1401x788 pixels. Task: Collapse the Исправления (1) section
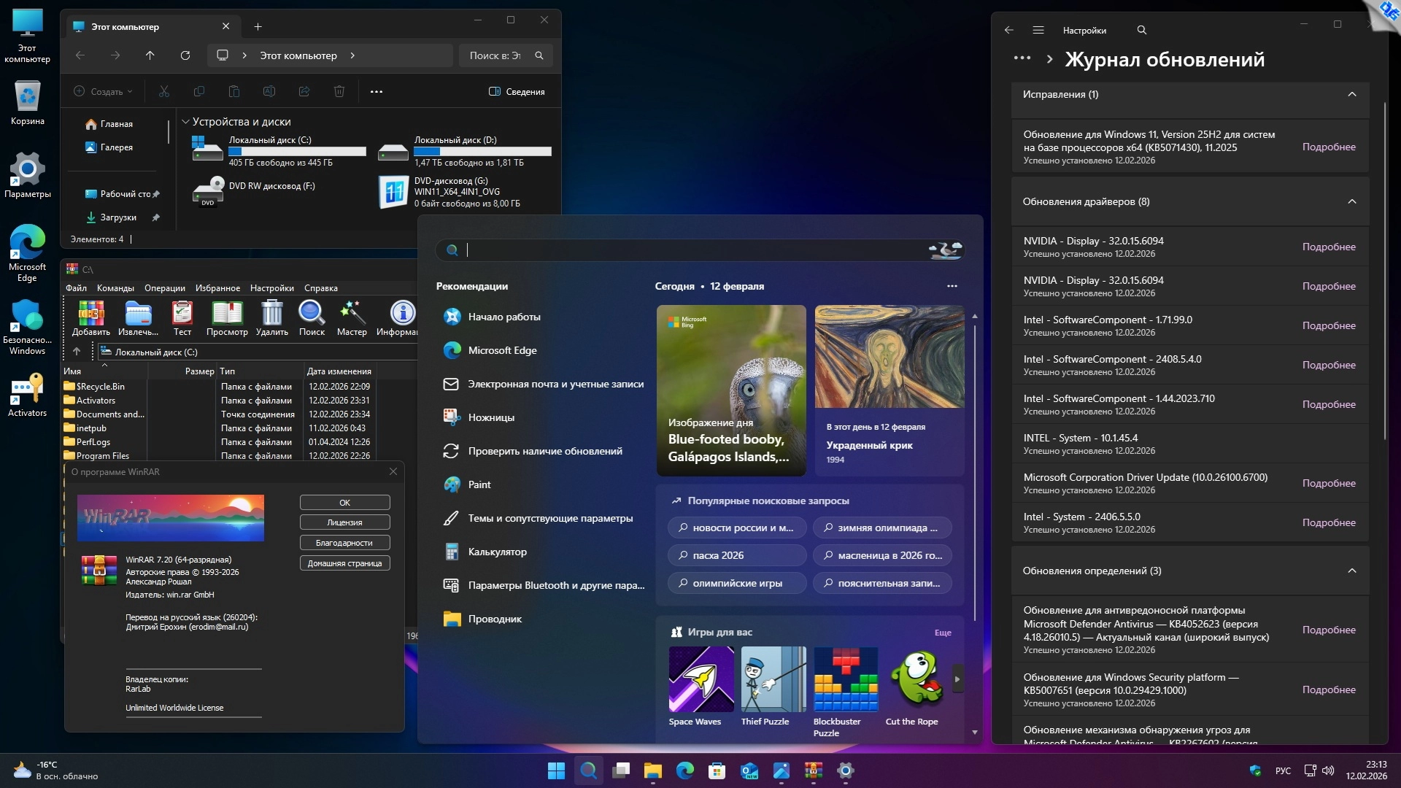(1351, 94)
